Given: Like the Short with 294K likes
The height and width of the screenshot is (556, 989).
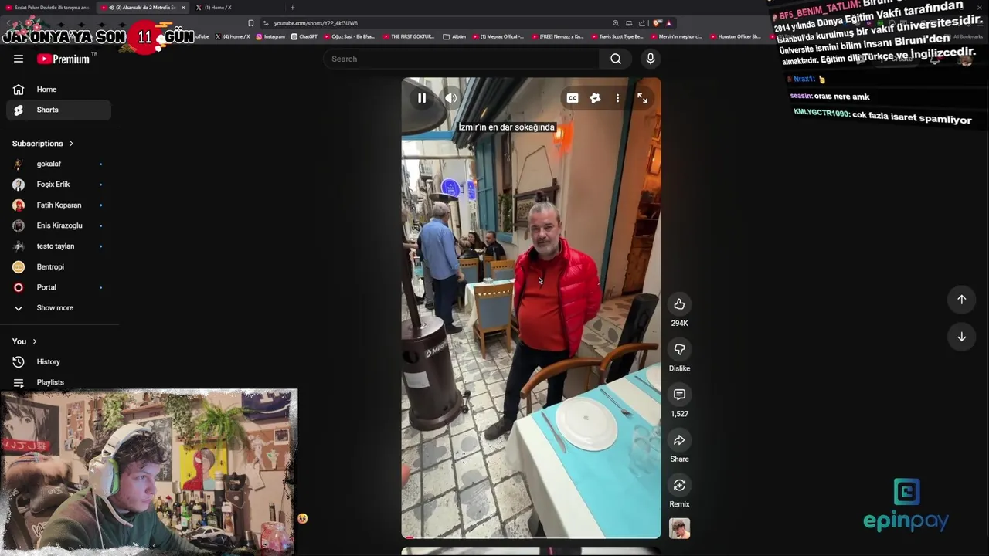Looking at the screenshot, I should 679,304.
